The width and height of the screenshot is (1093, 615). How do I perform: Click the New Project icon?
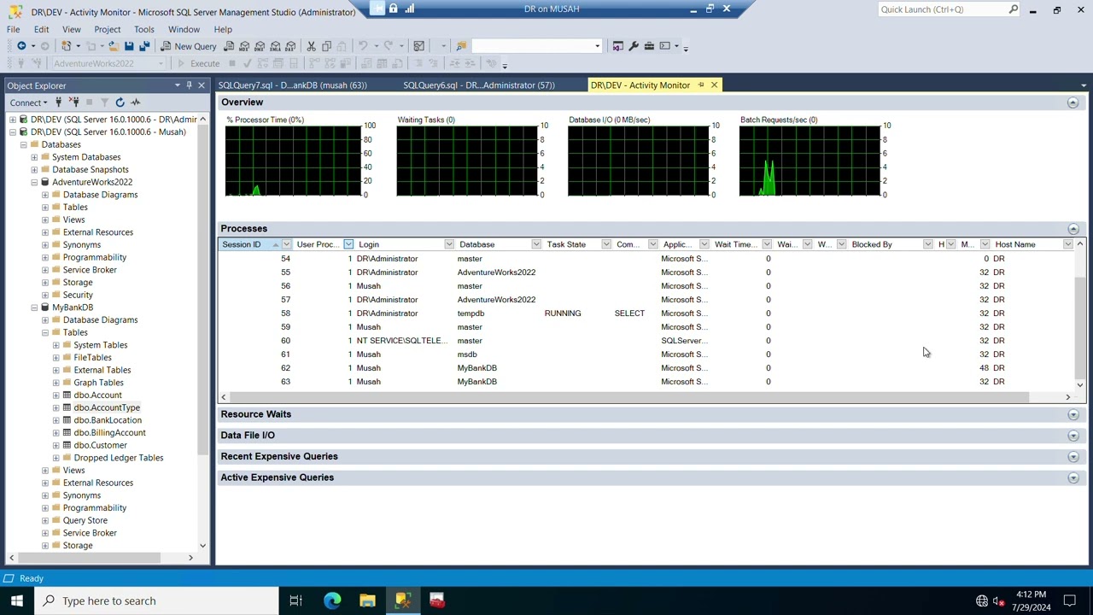pyautogui.click(x=66, y=46)
